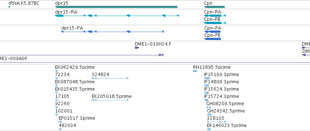Open the EP01017.3prime EST
310x131 pixels.
click(60, 122)
